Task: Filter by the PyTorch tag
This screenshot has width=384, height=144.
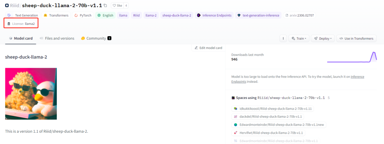Action: pyautogui.click(x=82, y=16)
